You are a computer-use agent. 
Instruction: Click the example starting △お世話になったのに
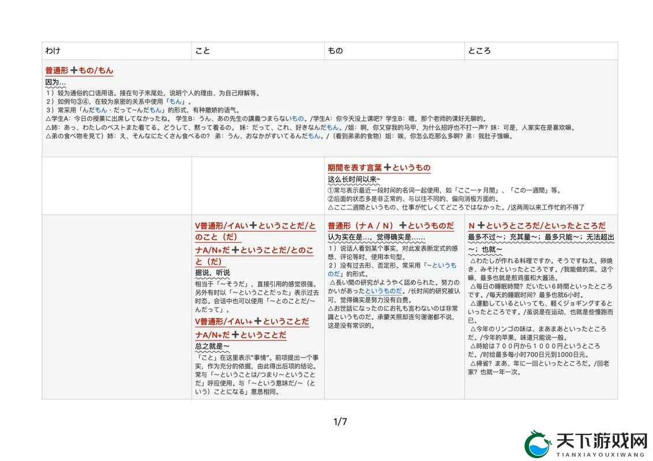[393, 316]
